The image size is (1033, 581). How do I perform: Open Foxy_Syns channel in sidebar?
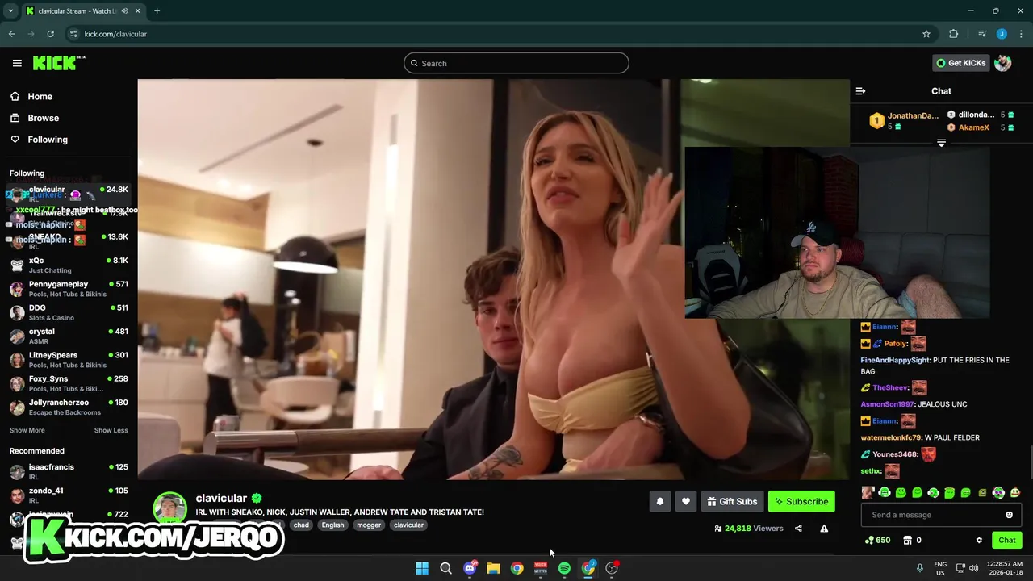69,383
